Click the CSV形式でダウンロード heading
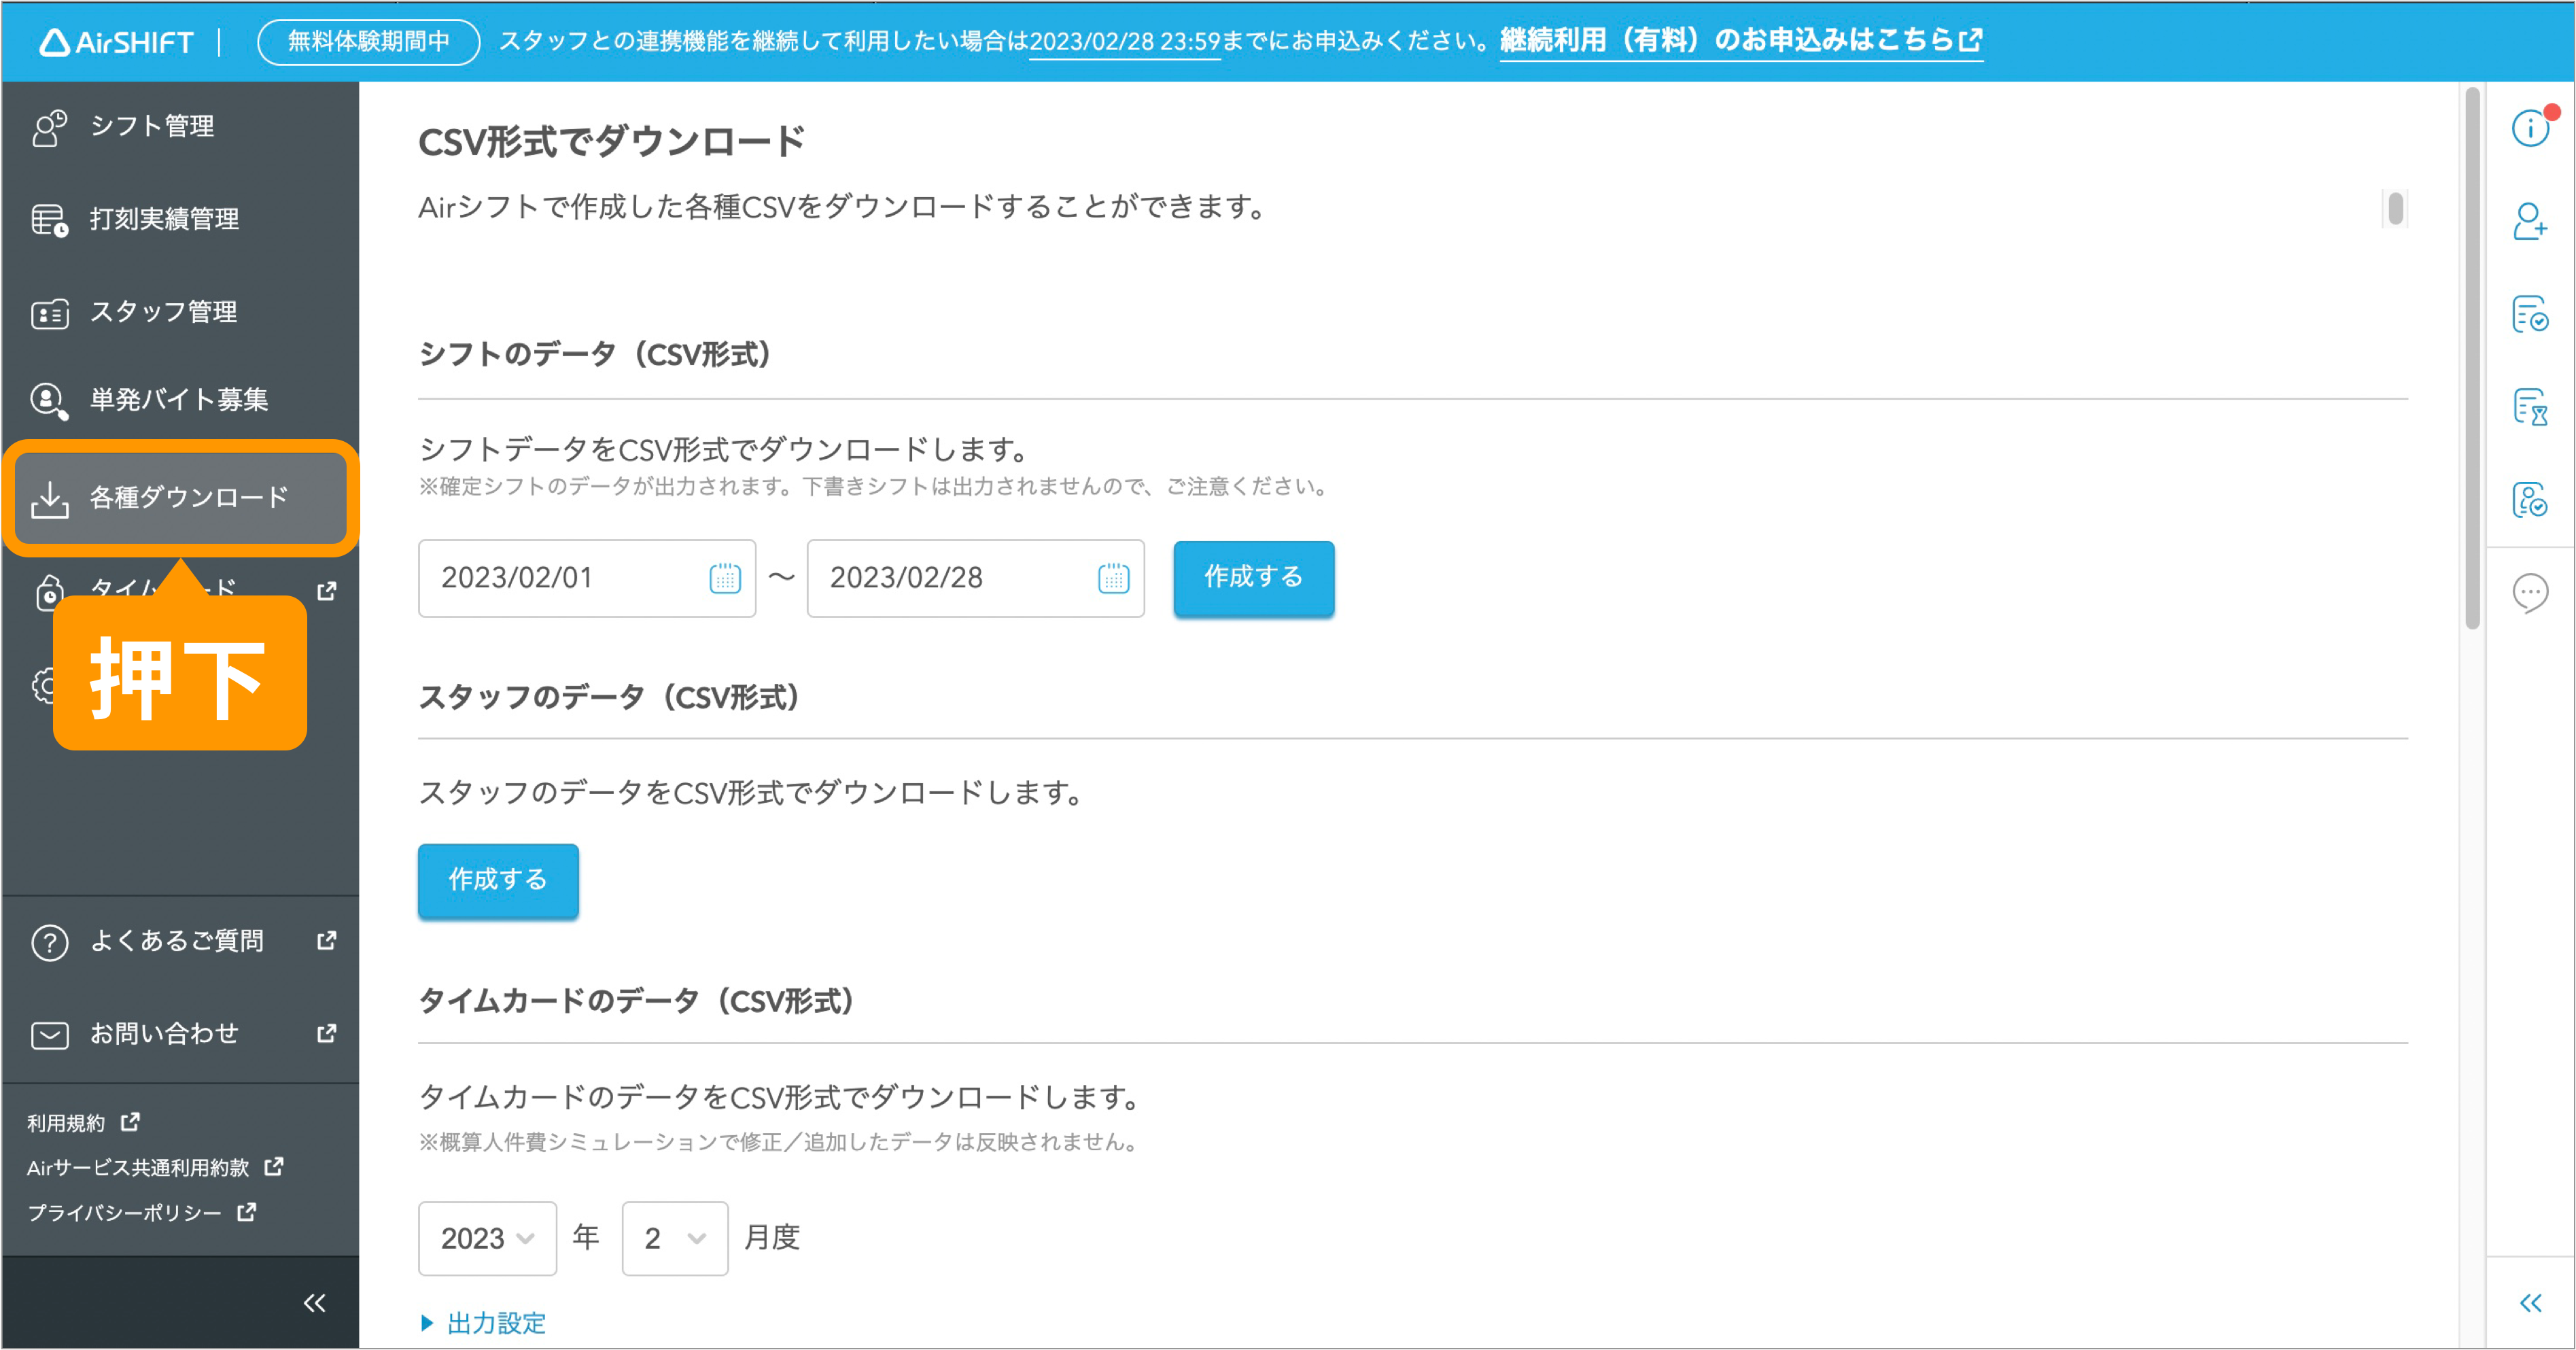The image size is (2576, 1350). 612,142
